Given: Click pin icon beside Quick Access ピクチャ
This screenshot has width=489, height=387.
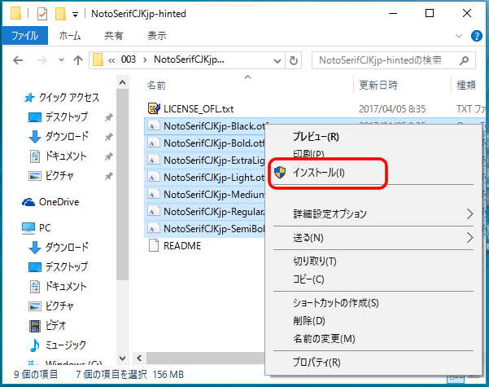Looking at the screenshot, I should tap(108, 176).
